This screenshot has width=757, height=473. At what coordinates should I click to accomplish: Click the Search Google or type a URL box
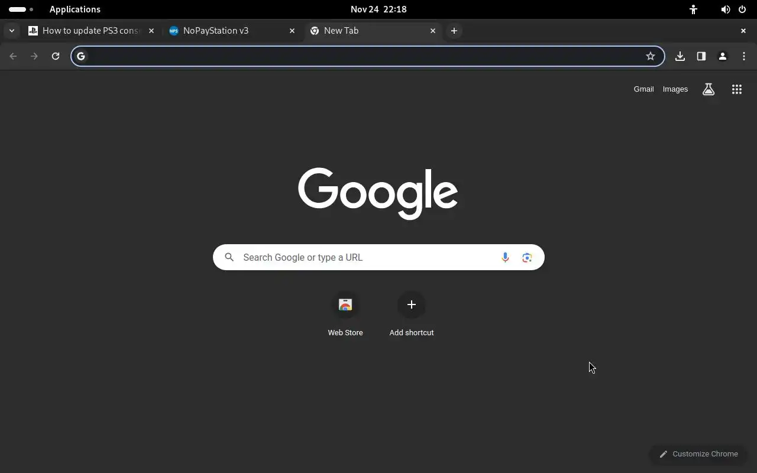378,257
